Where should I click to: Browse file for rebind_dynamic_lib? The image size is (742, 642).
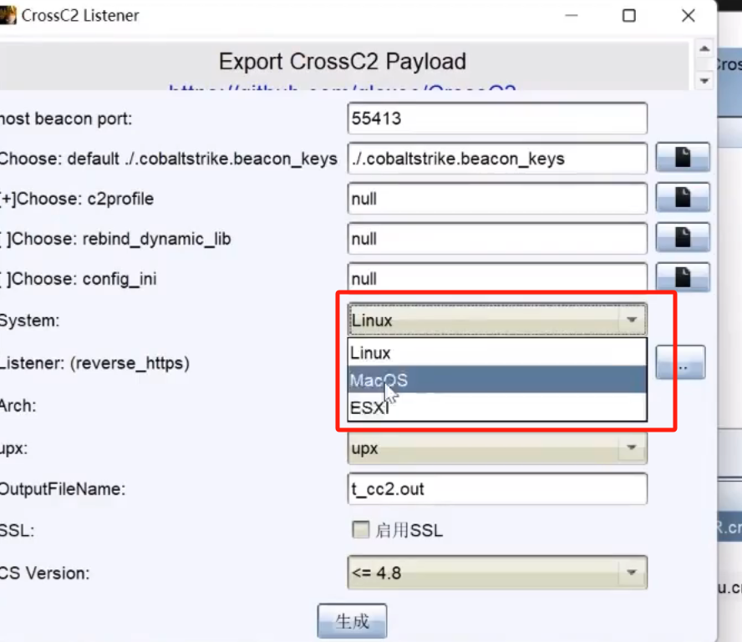coord(683,237)
